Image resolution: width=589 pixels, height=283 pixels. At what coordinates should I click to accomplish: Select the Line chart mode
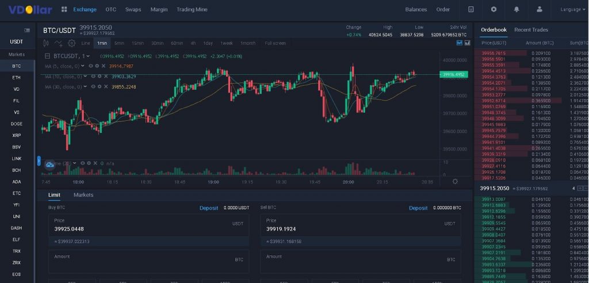tap(86, 43)
